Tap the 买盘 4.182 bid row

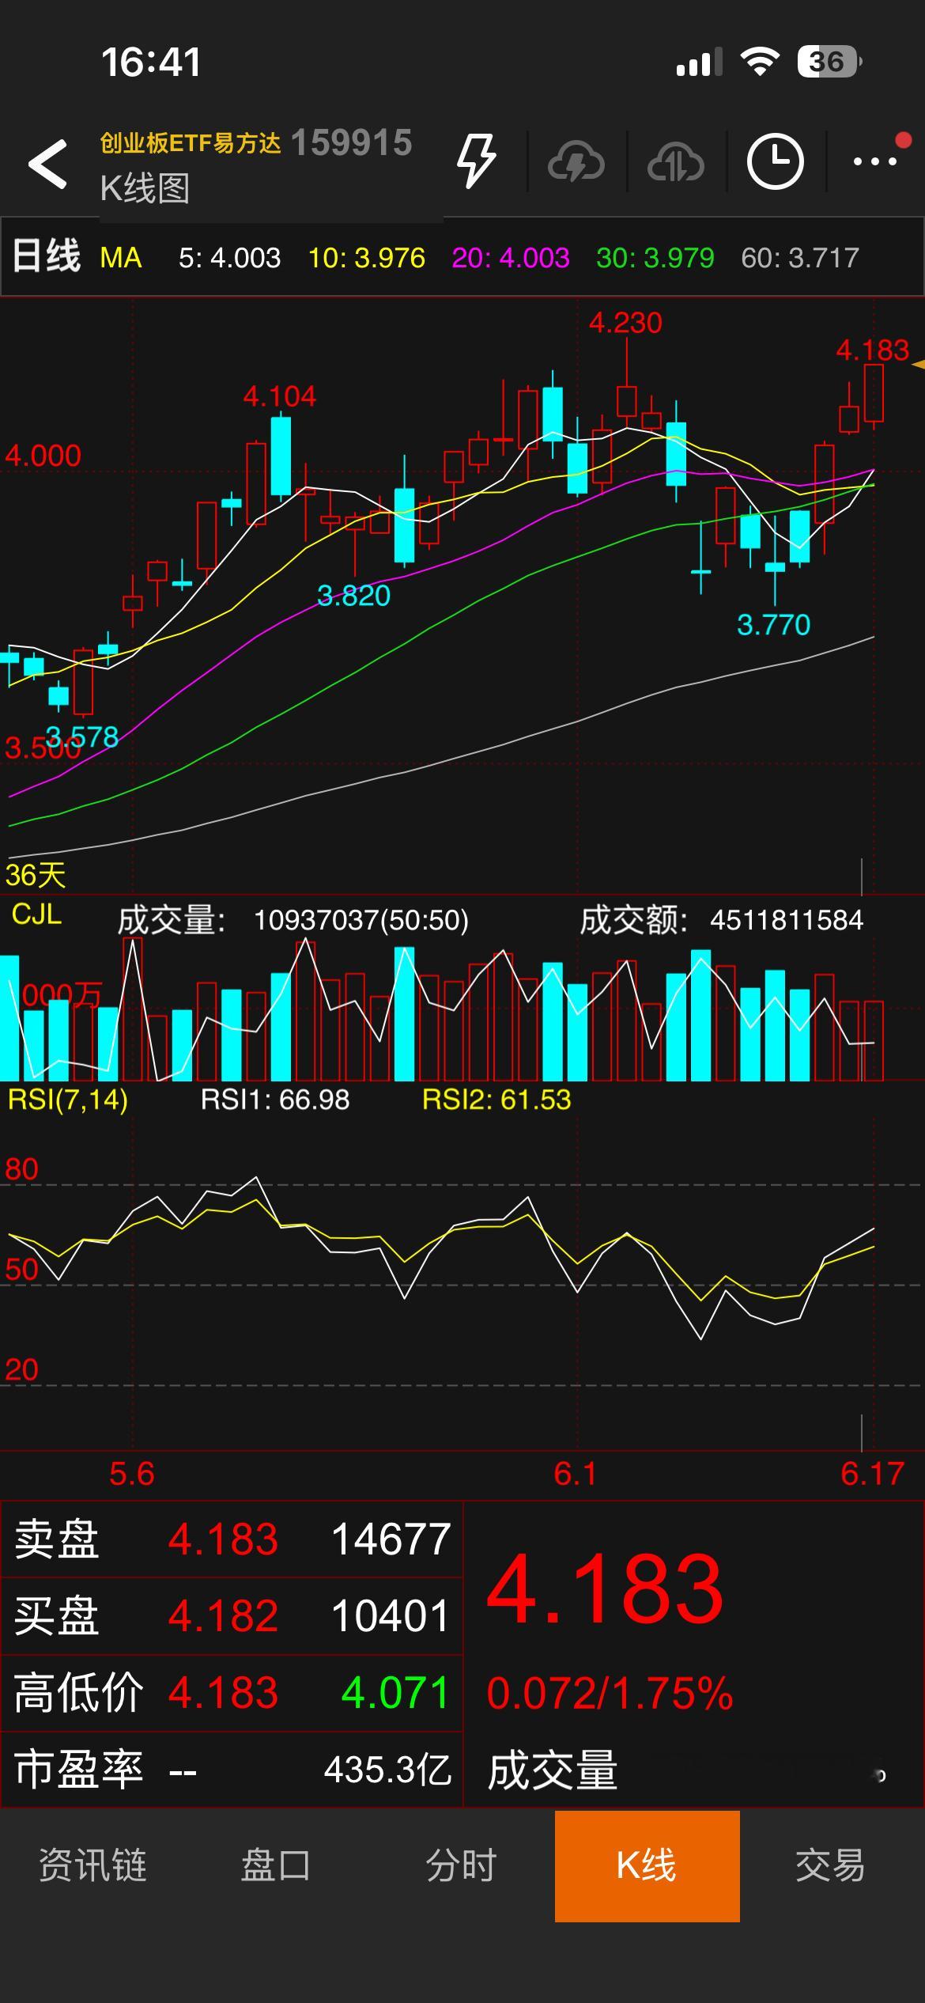[232, 1615]
